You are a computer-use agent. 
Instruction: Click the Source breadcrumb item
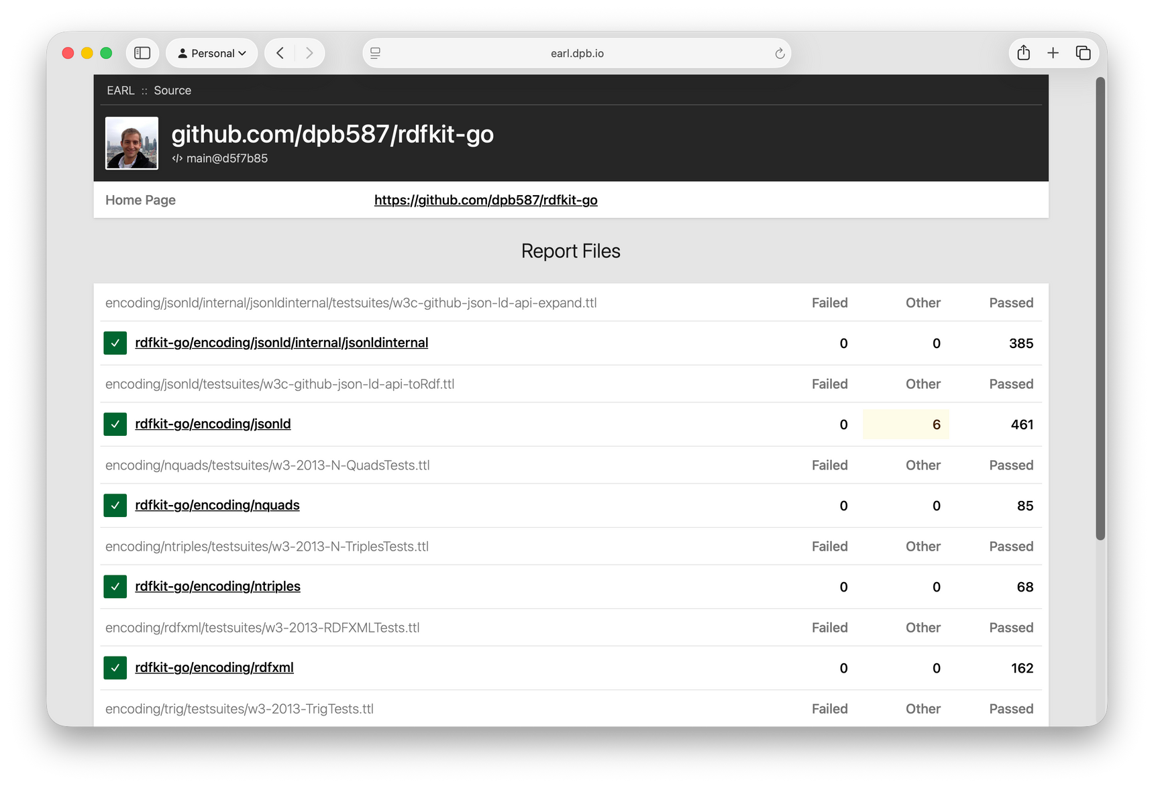pyautogui.click(x=172, y=90)
